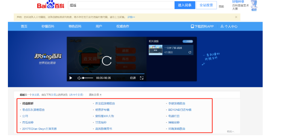Image resolution: width=289 pixels, height=140 pixels.
Task: Open the 公司 entry
Action: click(x=25, y=116)
